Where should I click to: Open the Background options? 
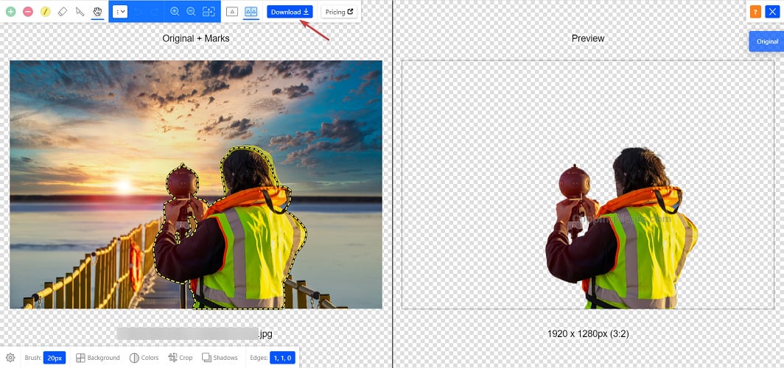tap(98, 358)
